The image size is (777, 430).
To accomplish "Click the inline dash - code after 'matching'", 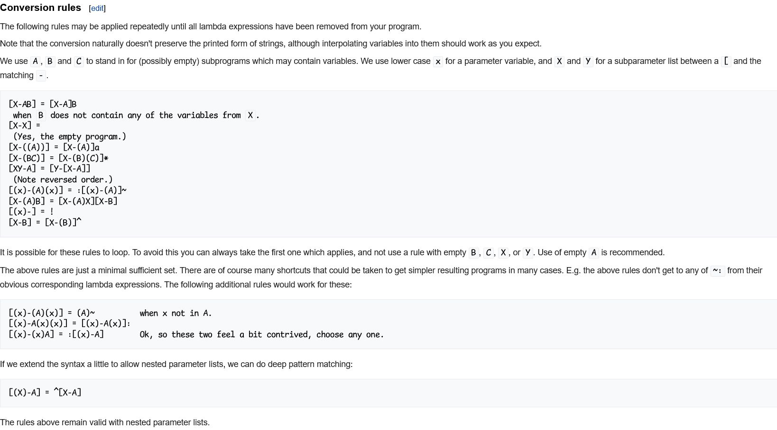I will pos(41,76).
